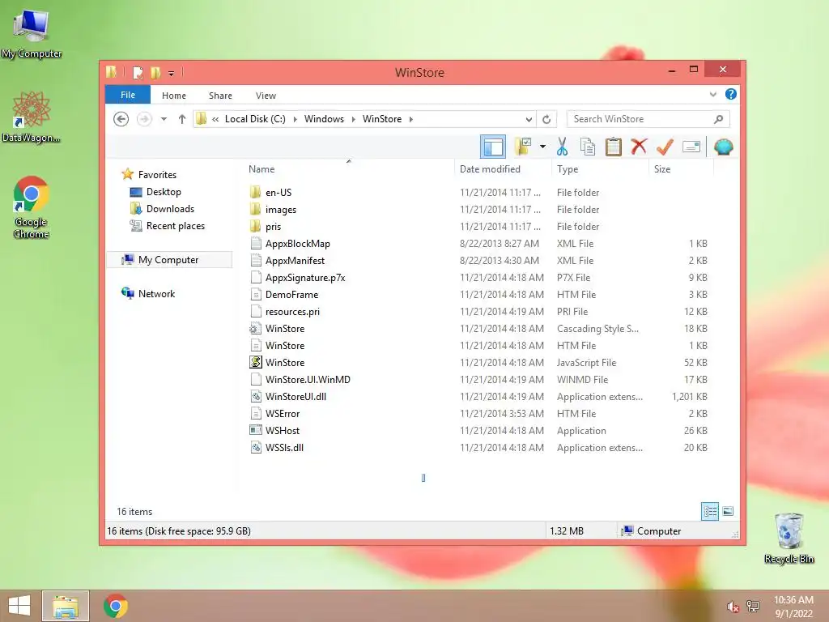
Task: Click the orange checkmark properties icon
Action: click(x=665, y=147)
